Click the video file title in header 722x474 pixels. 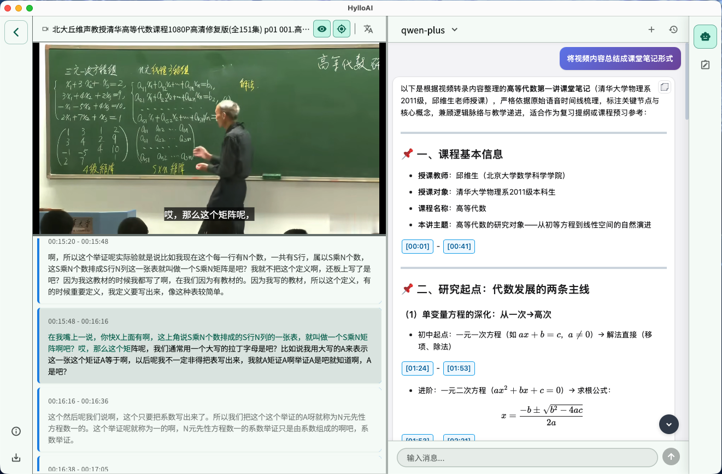tap(181, 30)
